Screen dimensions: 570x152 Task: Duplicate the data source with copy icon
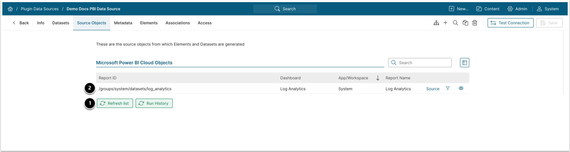[x=465, y=23]
